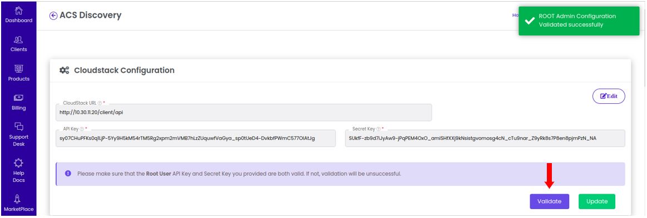Click the ACS Discovery page title

click(x=90, y=16)
